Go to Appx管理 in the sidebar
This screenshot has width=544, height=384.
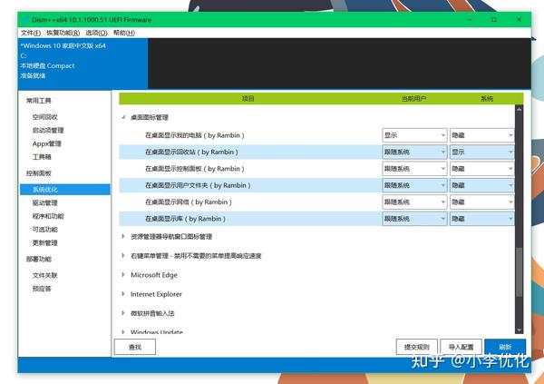coord(47,143)
